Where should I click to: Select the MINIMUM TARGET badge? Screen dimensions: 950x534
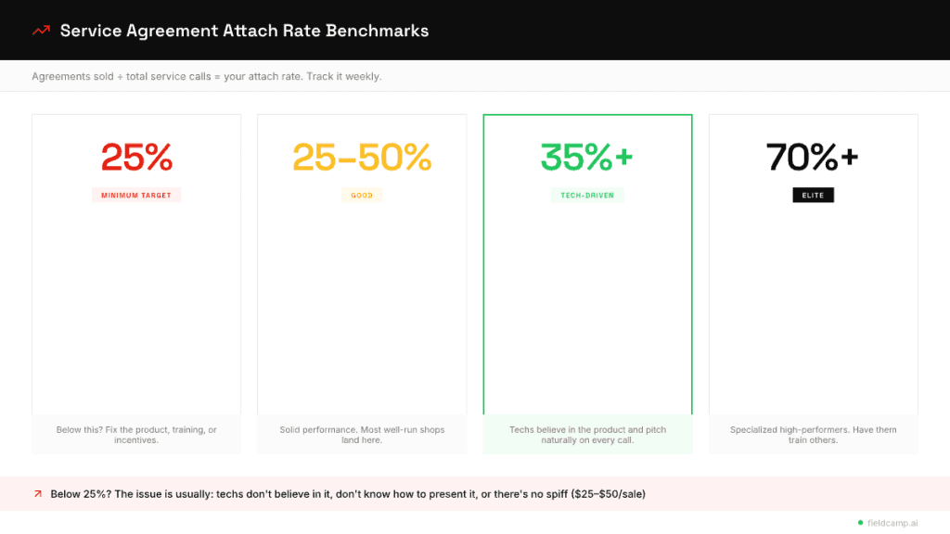136,196
